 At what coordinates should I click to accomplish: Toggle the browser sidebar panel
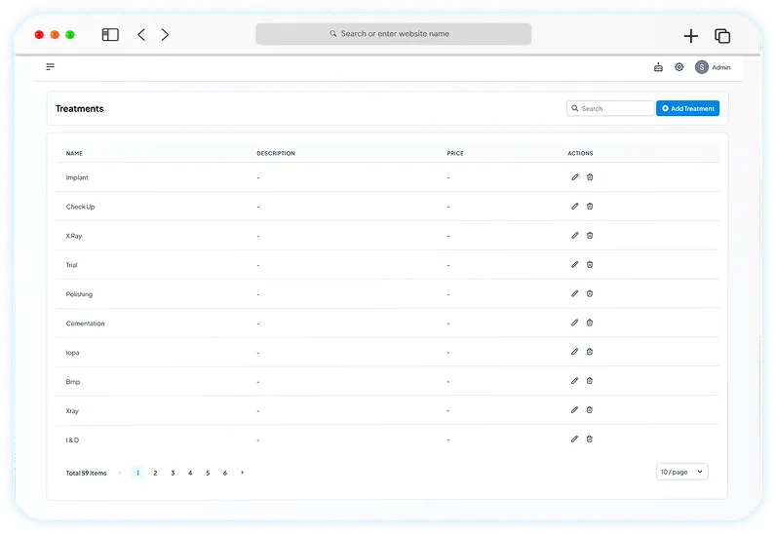(x=110, y=35)
